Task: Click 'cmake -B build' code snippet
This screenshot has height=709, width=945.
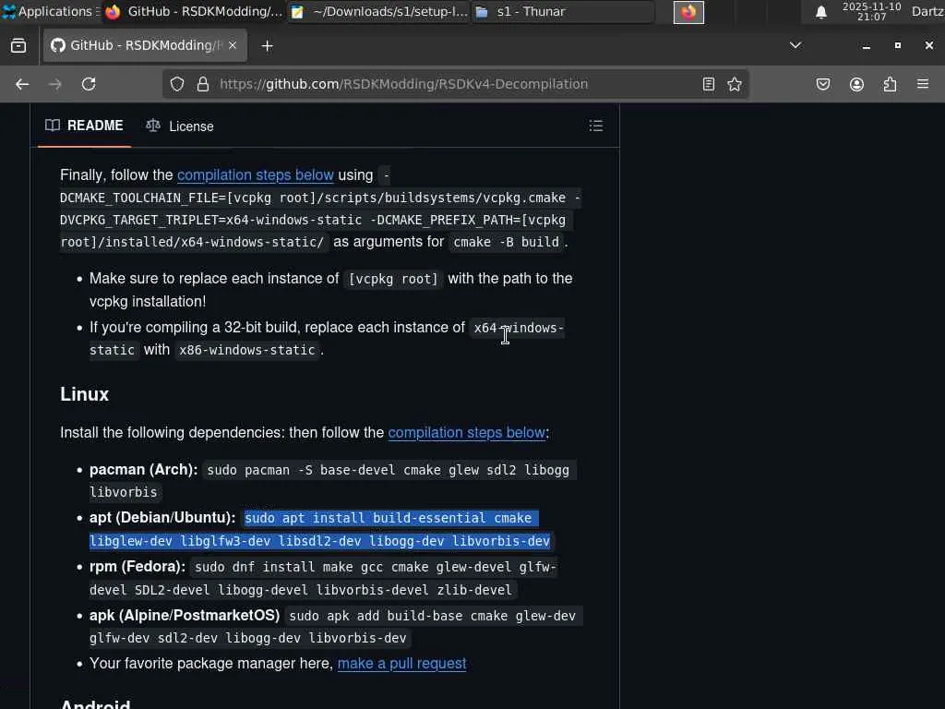Action: pos(507,242)
